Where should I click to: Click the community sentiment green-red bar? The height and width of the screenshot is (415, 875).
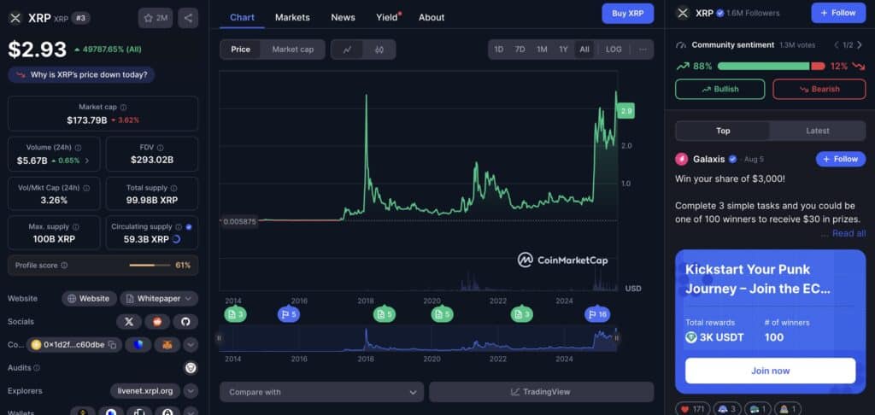point(772,67)
